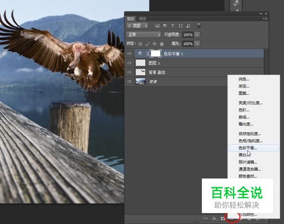The height and width of the screenshot is (224, 284).
Task: Toggle the layer filtering switch
Action: [x=199, y=25]
